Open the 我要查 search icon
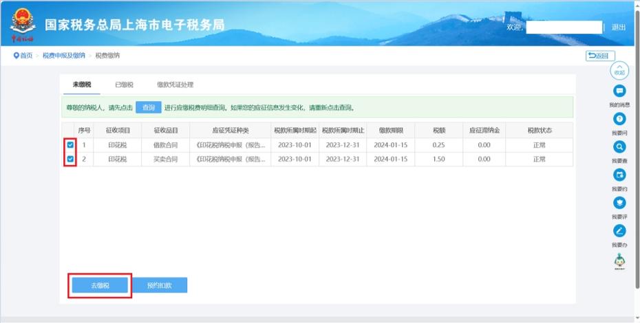 pyautogui.click(x=619, y=147)
